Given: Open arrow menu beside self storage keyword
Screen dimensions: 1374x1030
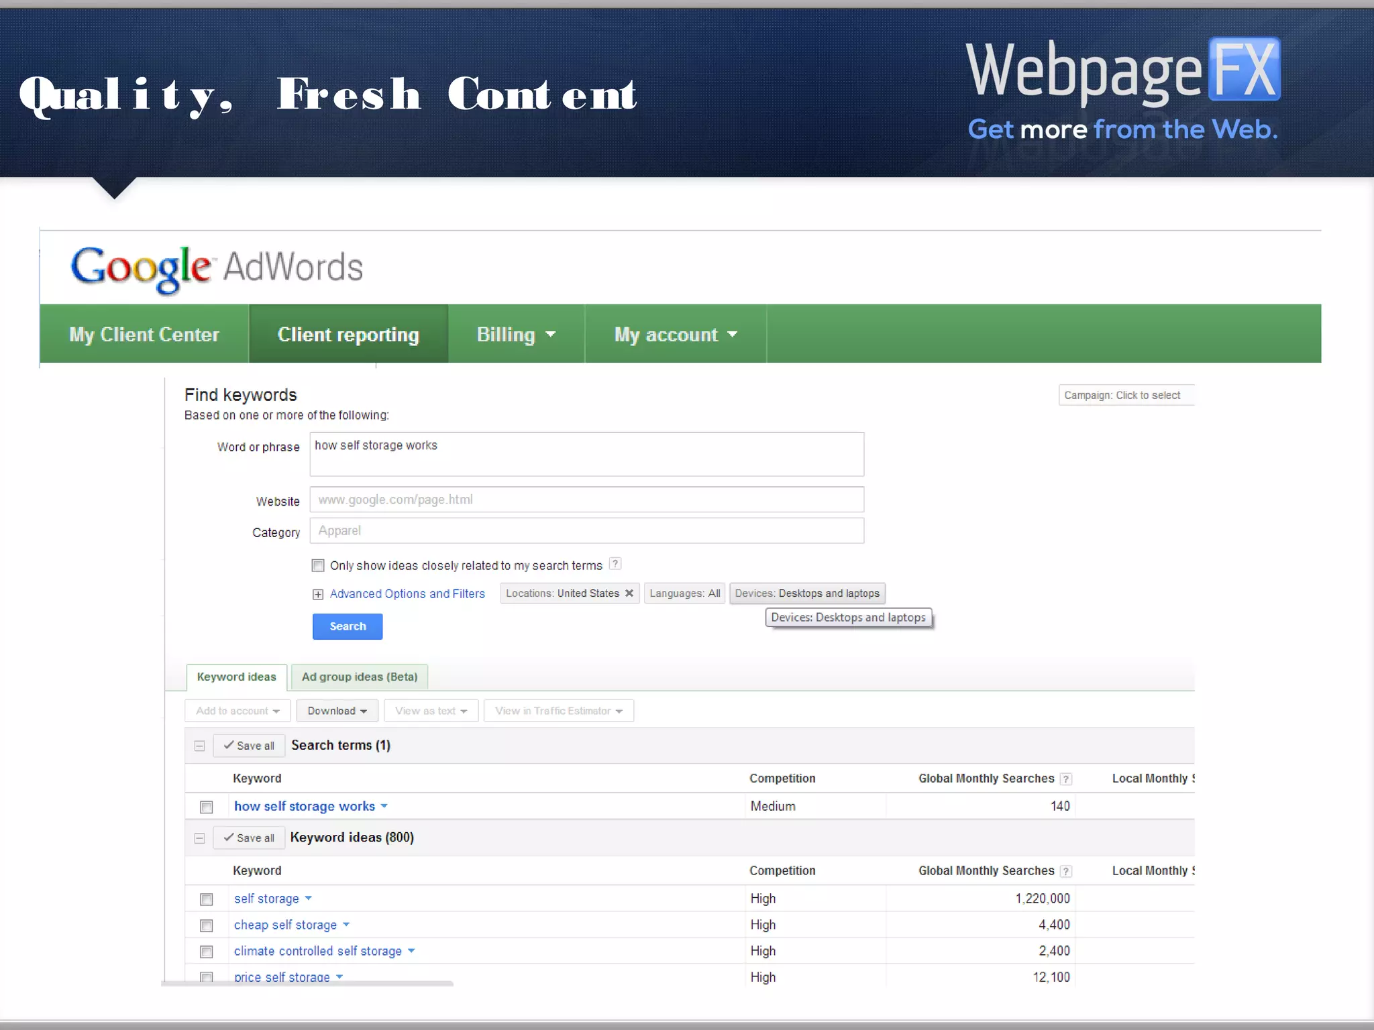Looking at the screenshot, I should [309, 898].
